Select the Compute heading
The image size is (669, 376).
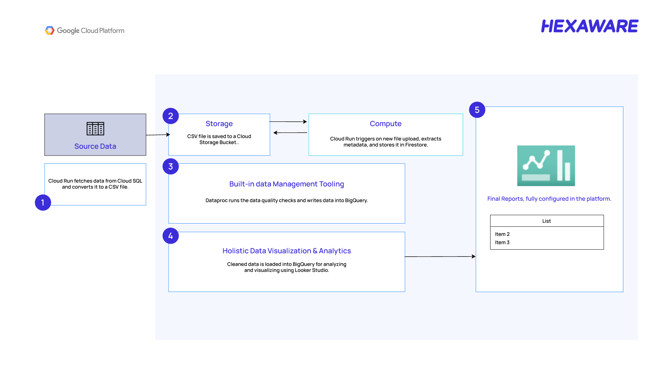pyautogui.click(x=386, y=124)
